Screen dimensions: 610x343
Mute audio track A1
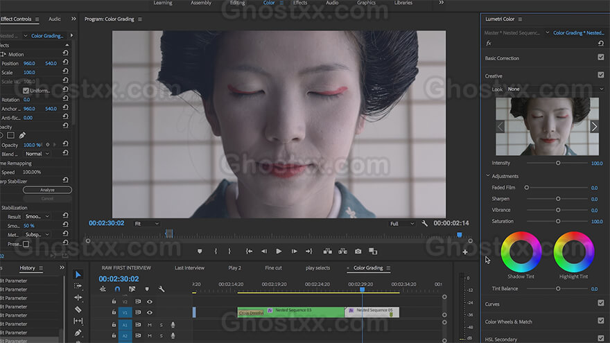pos(150,325)
